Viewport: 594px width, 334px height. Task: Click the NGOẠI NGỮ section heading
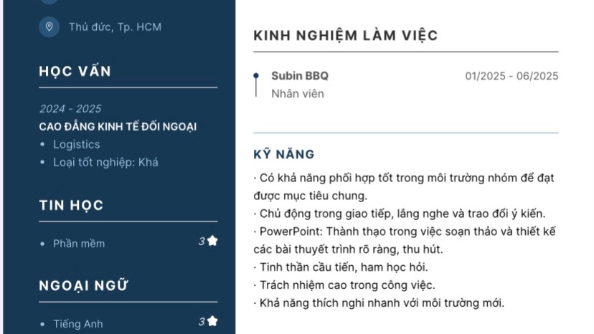pyautogui.click(x=83, y=286)
